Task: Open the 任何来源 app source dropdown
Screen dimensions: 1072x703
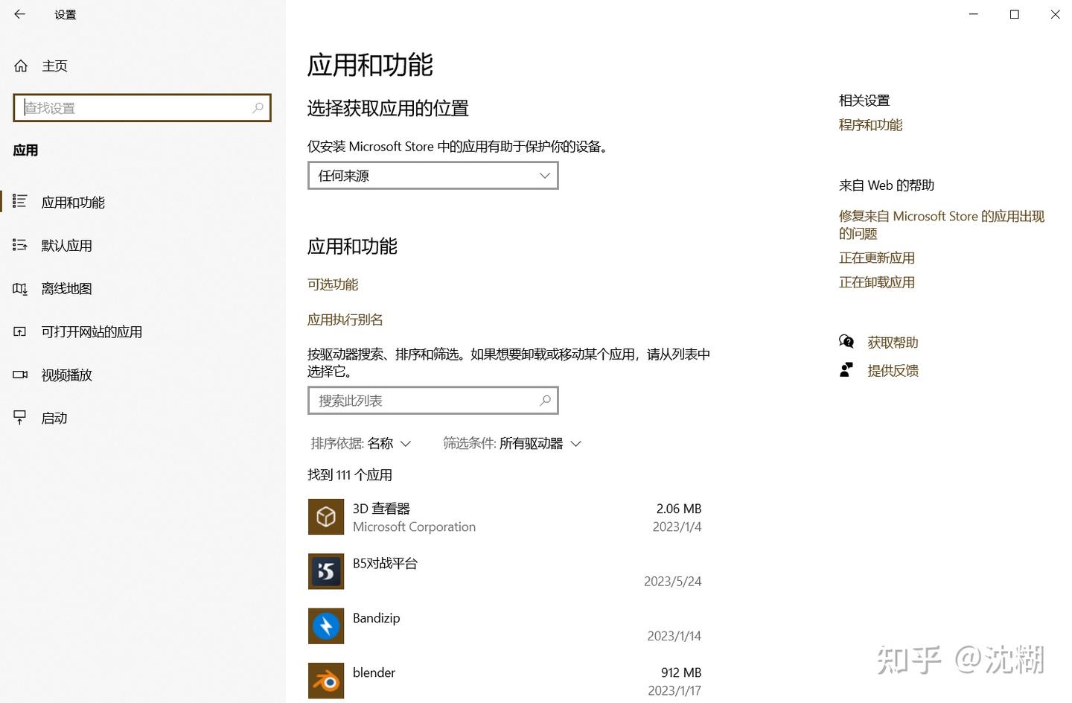Action: pyautogui.click(x=433, y=175)
